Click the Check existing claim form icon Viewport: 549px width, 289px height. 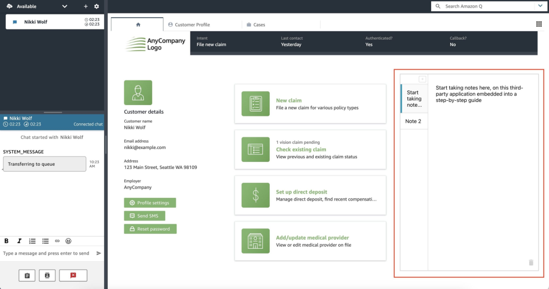[256, 149]
